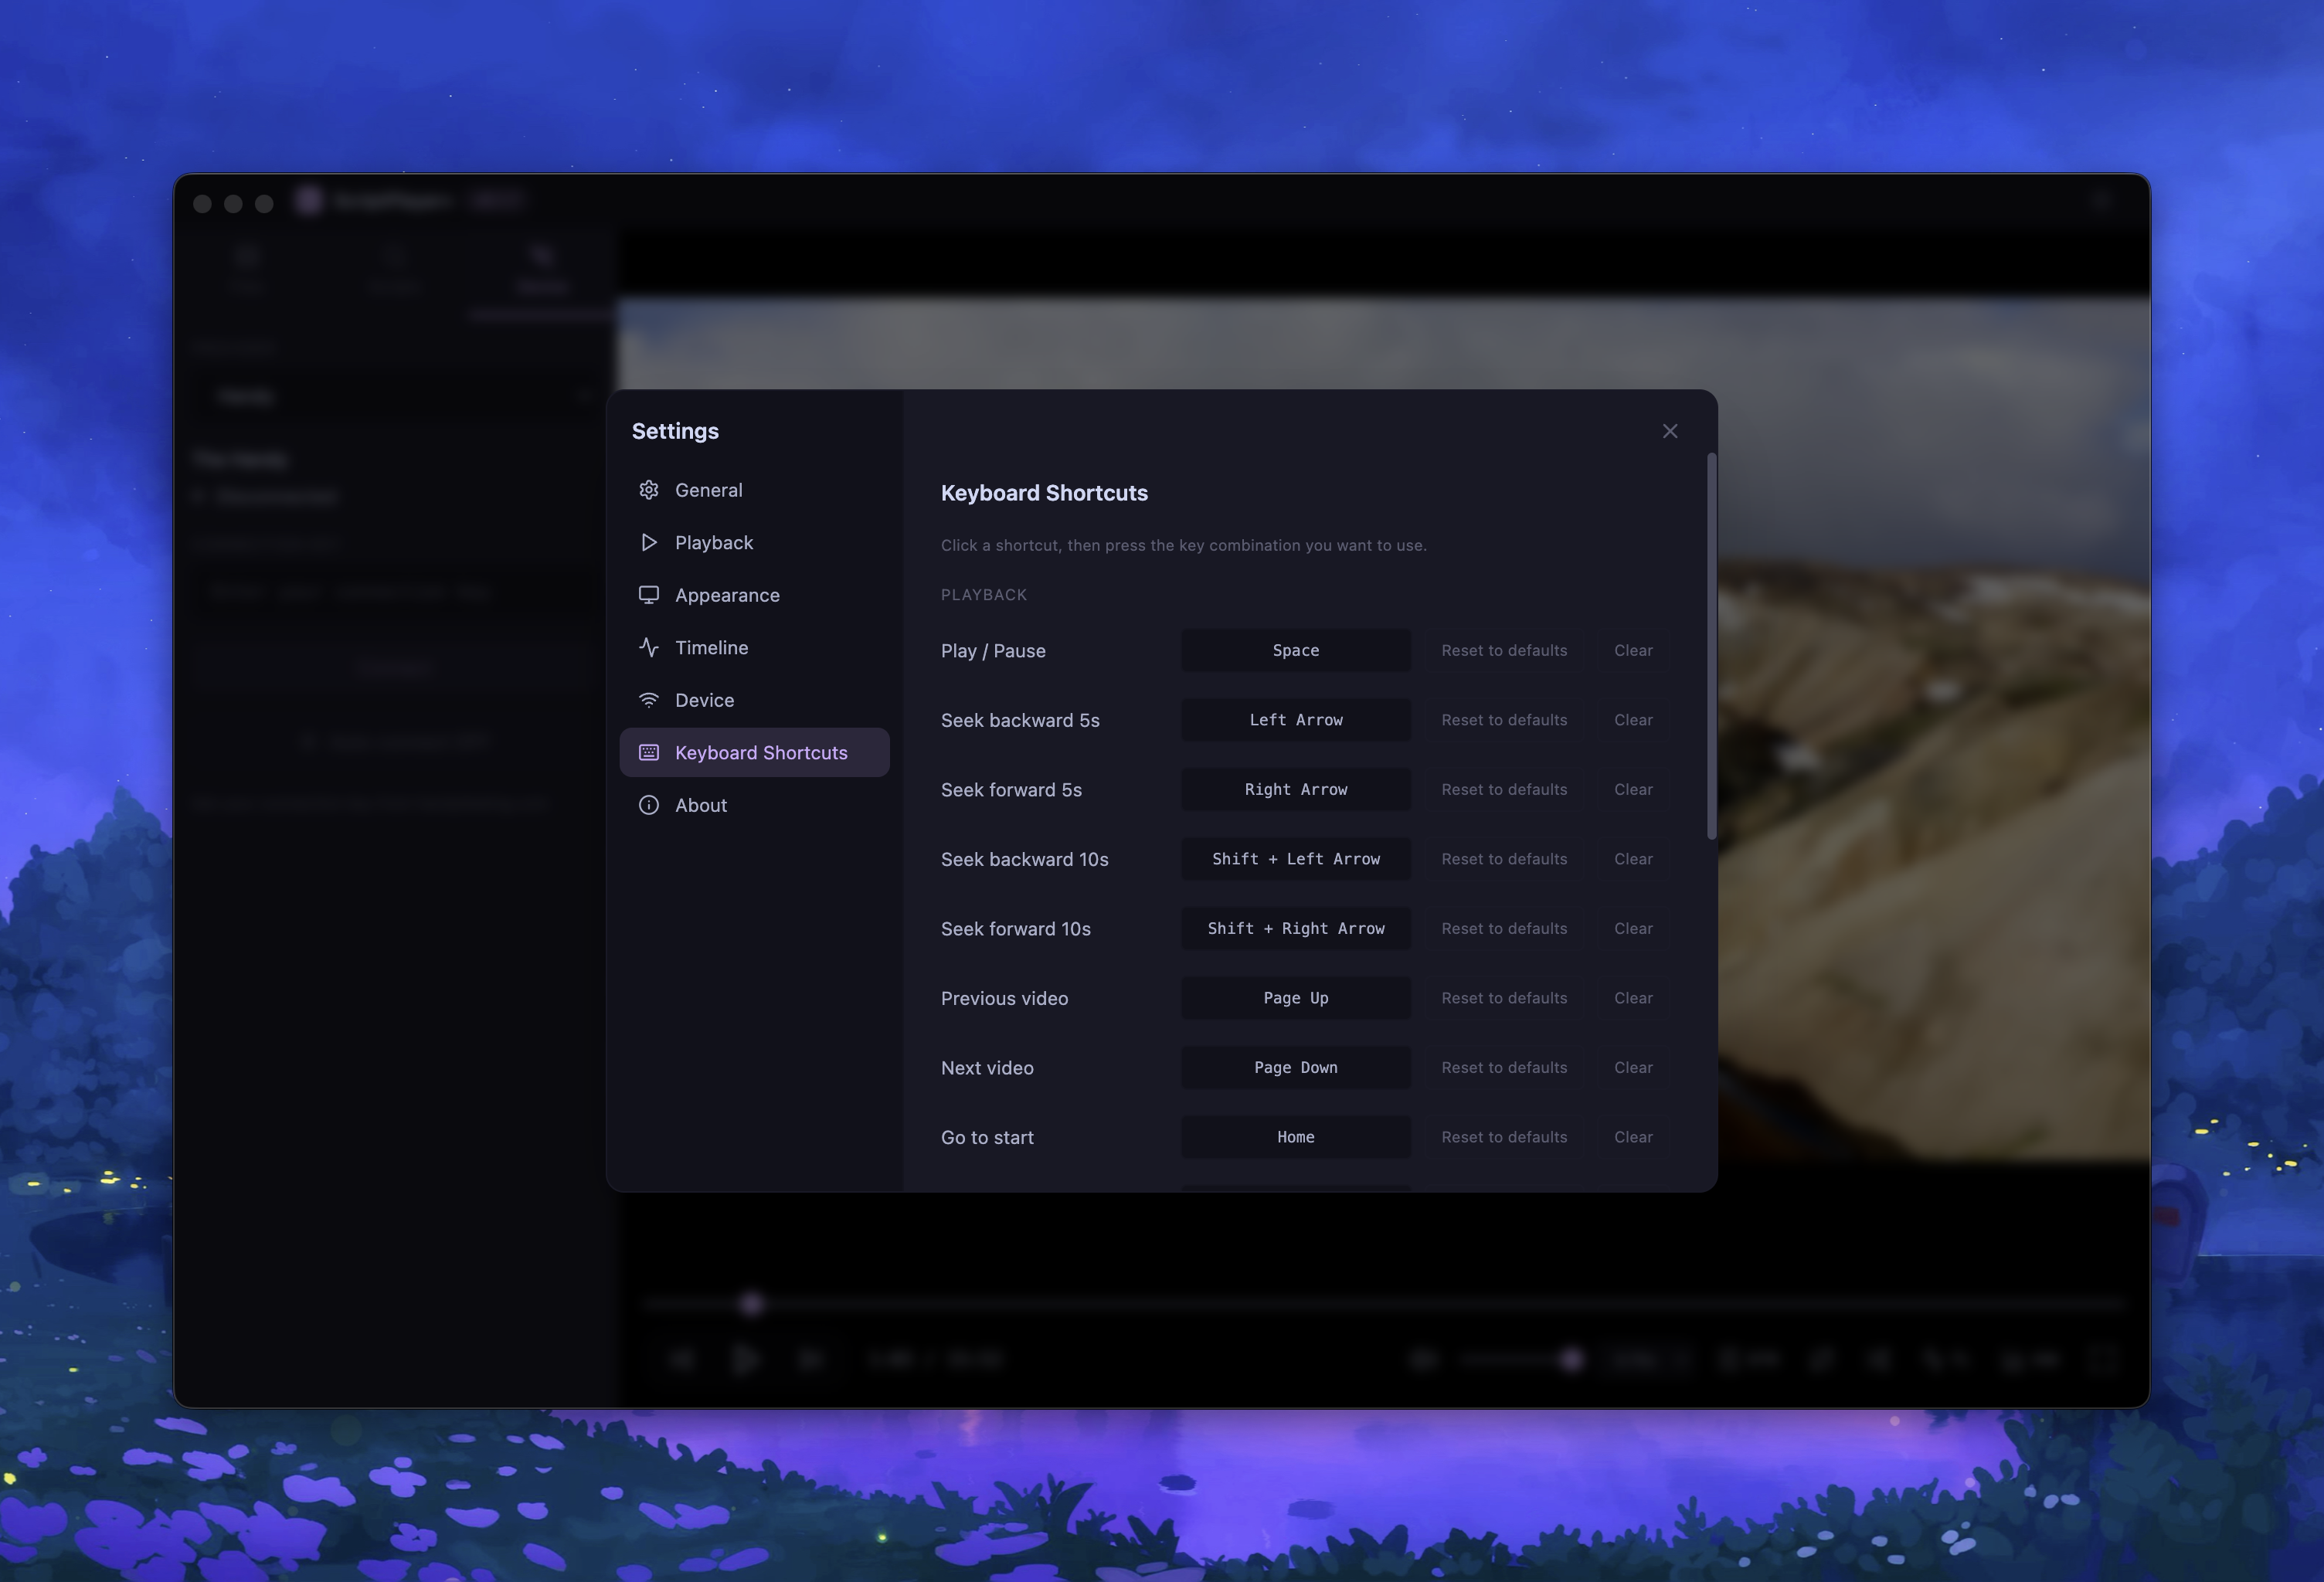Clear the Go to start Home binding
The height and width of the screenshot is (1582, 2324).
click(x=1632, y=1137)
